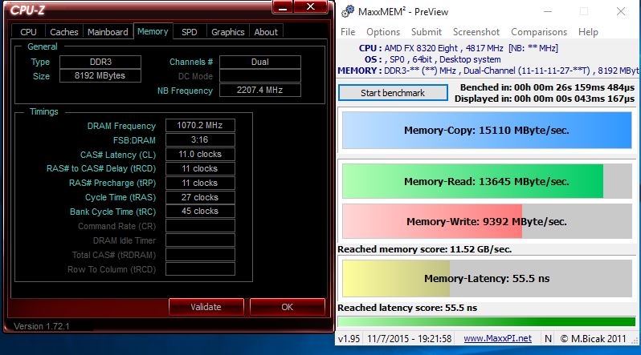The height and width of the screenshot is (355, 641).
Task: Click the OS SP0 64bit info line
Action: (x=432, y=59)
